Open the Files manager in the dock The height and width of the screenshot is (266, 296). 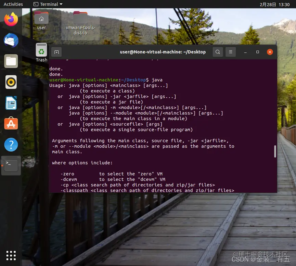(x=11, y=61)
